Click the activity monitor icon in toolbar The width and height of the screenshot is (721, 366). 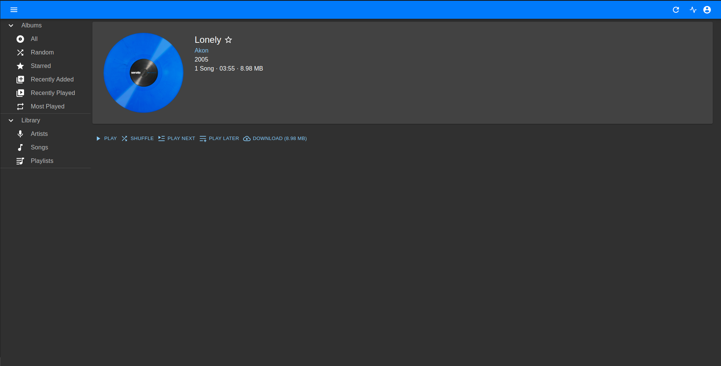coord(693,10)
